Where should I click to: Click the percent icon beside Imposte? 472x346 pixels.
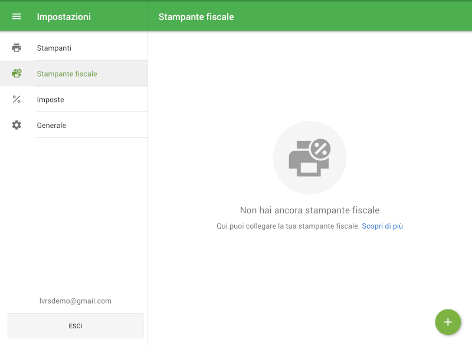point(17,100)
